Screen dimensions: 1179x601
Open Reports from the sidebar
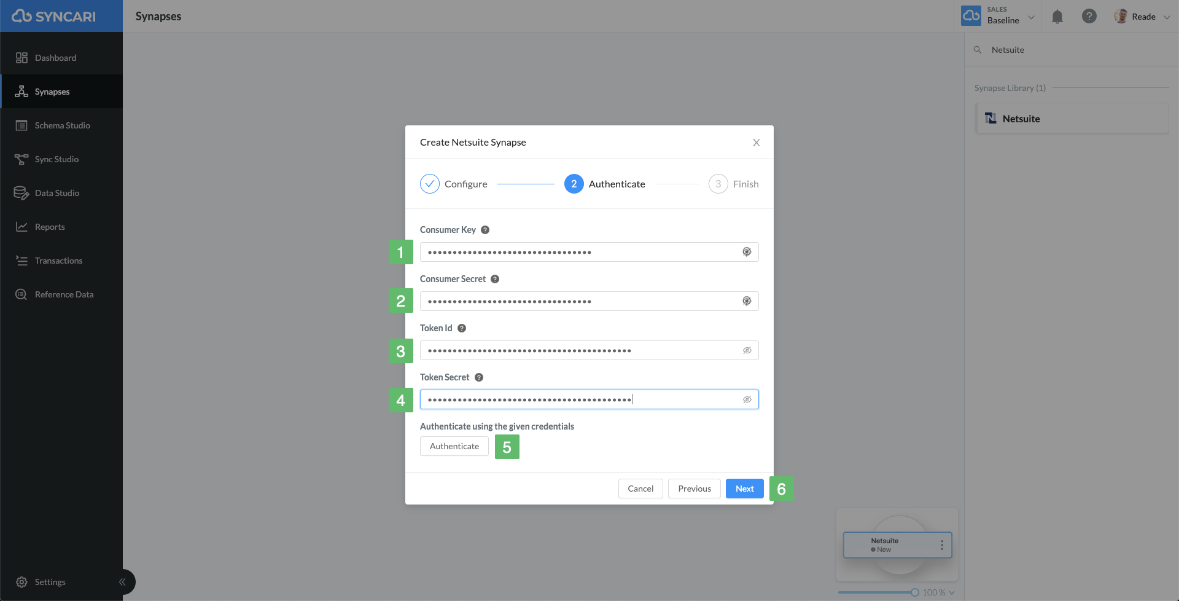pyautogui.click(x=61, y=227)
